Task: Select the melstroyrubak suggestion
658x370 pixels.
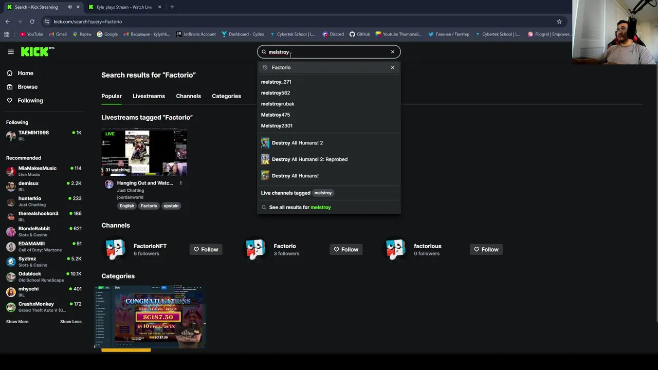Action: [x=329, y=104]
